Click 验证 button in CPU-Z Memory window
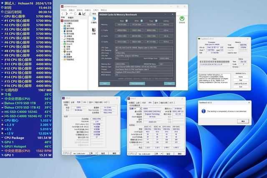 point(103,153)
